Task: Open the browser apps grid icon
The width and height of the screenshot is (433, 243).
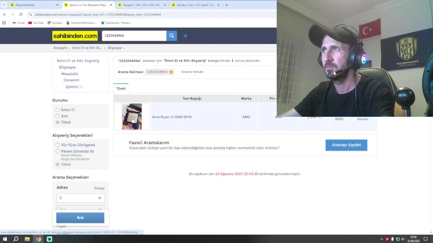Action: 4,23
